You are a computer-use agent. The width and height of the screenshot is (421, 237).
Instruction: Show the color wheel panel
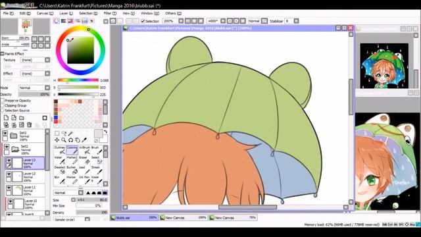click(x=57, y=20)
